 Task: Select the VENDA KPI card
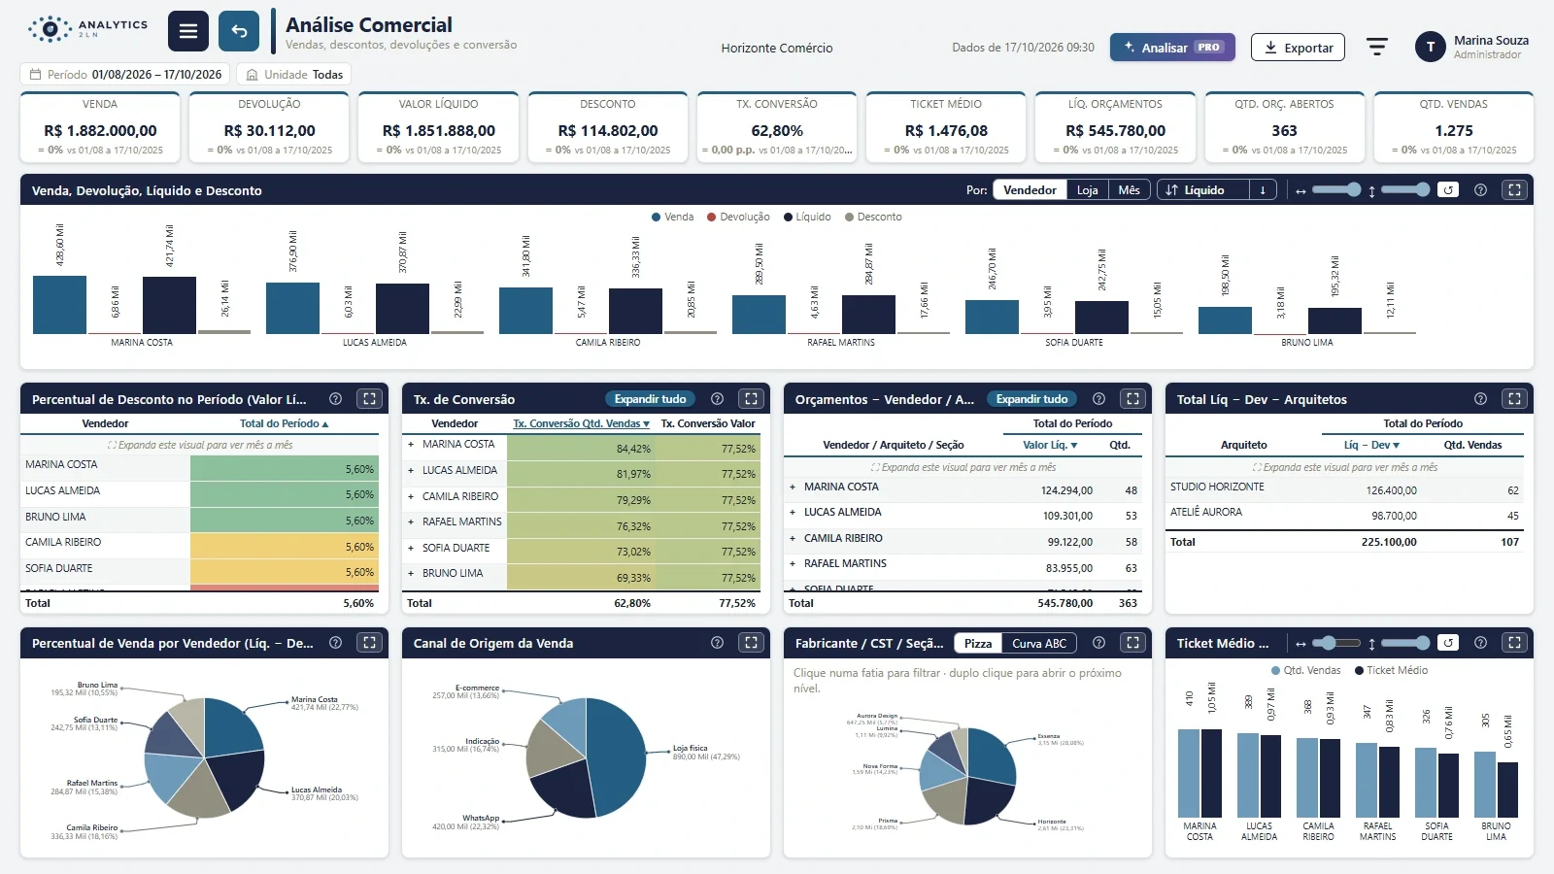point(100,127)
